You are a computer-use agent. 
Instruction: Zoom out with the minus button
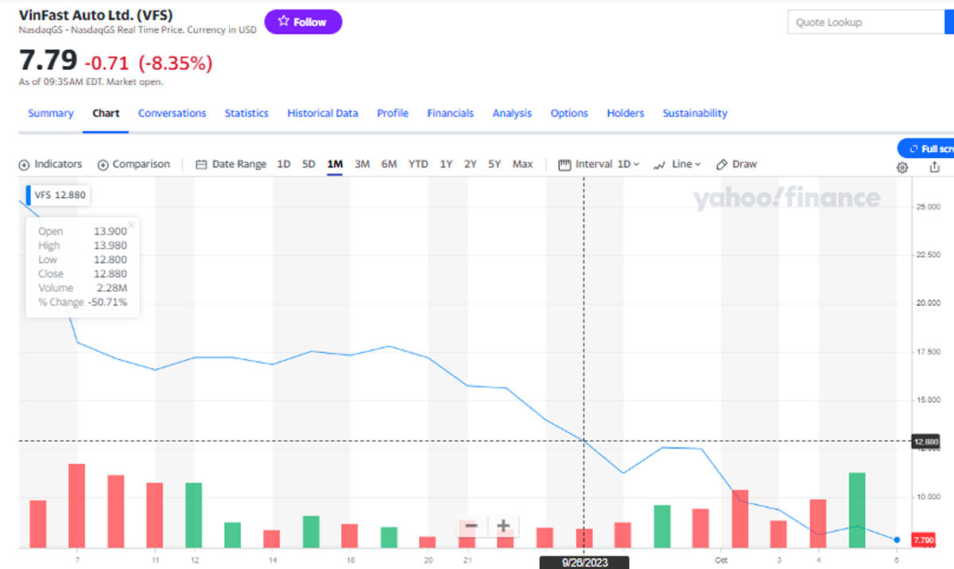471,526
